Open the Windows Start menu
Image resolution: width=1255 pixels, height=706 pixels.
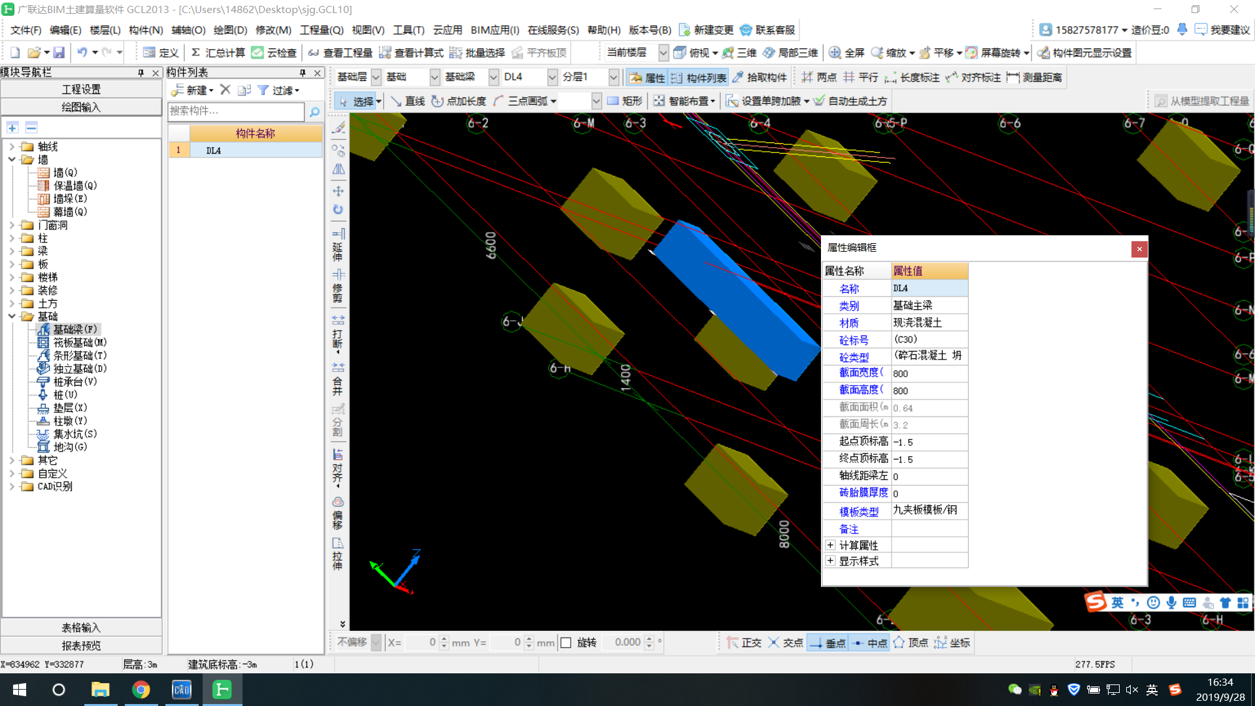(20, 690)
